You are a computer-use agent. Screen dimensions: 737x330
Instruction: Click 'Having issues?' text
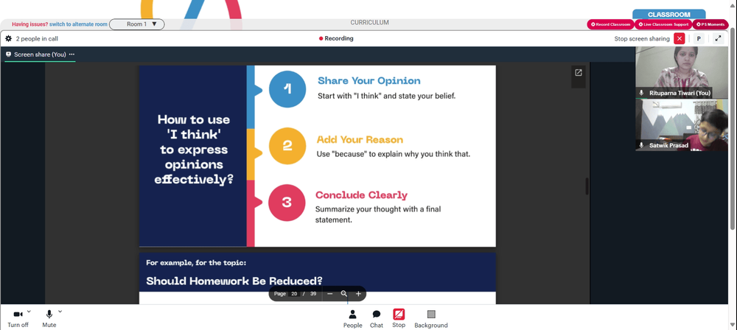click(29, 24)
